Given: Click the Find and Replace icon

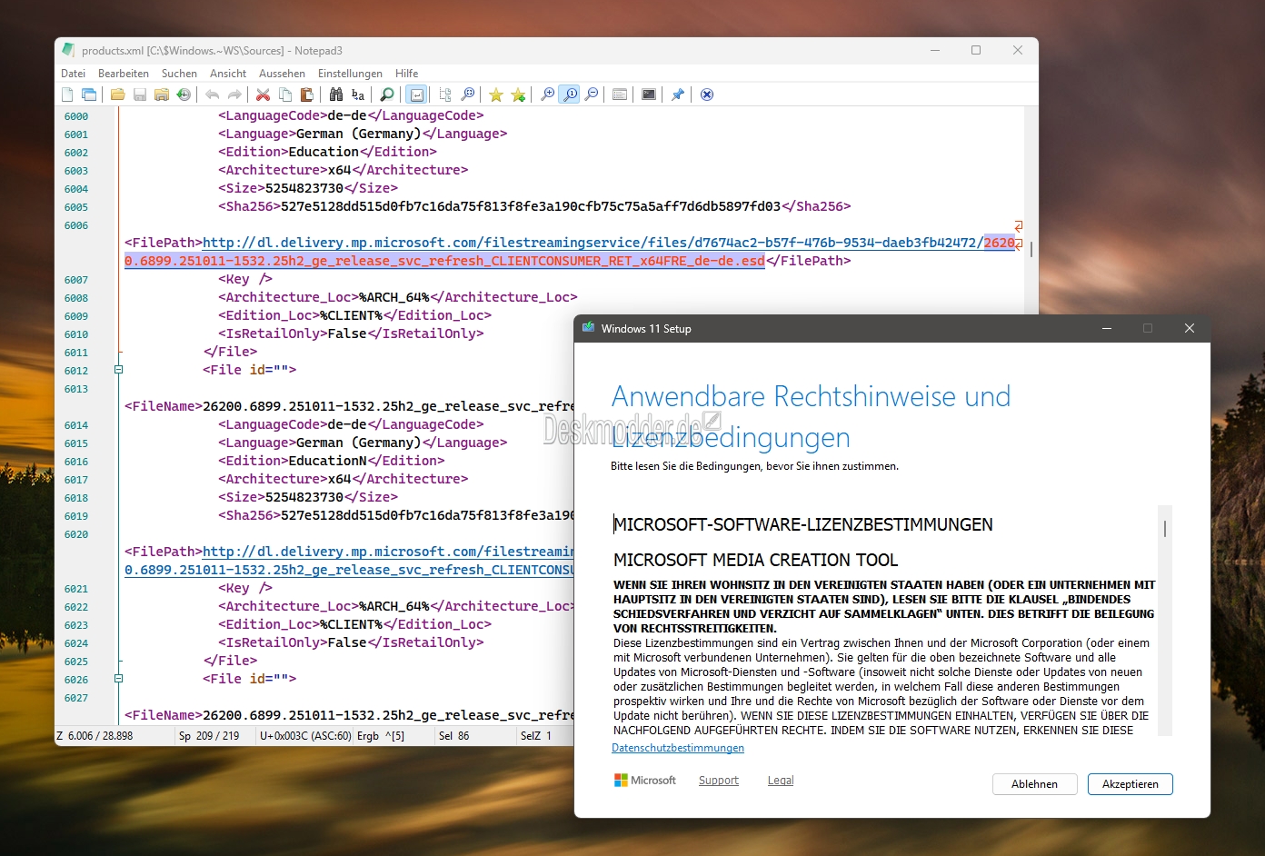Looking at the screenshot, I should [x=358, y=95].
